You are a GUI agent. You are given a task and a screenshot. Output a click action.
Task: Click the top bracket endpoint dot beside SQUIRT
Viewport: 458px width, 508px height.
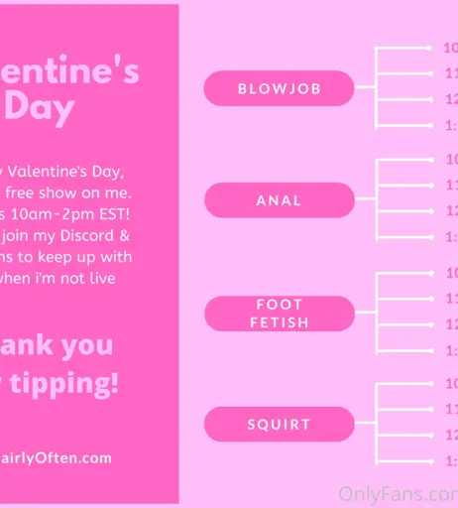430,384
